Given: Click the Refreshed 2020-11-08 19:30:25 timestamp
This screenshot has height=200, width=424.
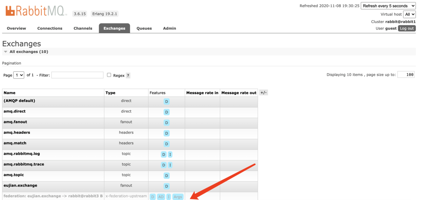Looking at the screenshot, I should point(329,6).
